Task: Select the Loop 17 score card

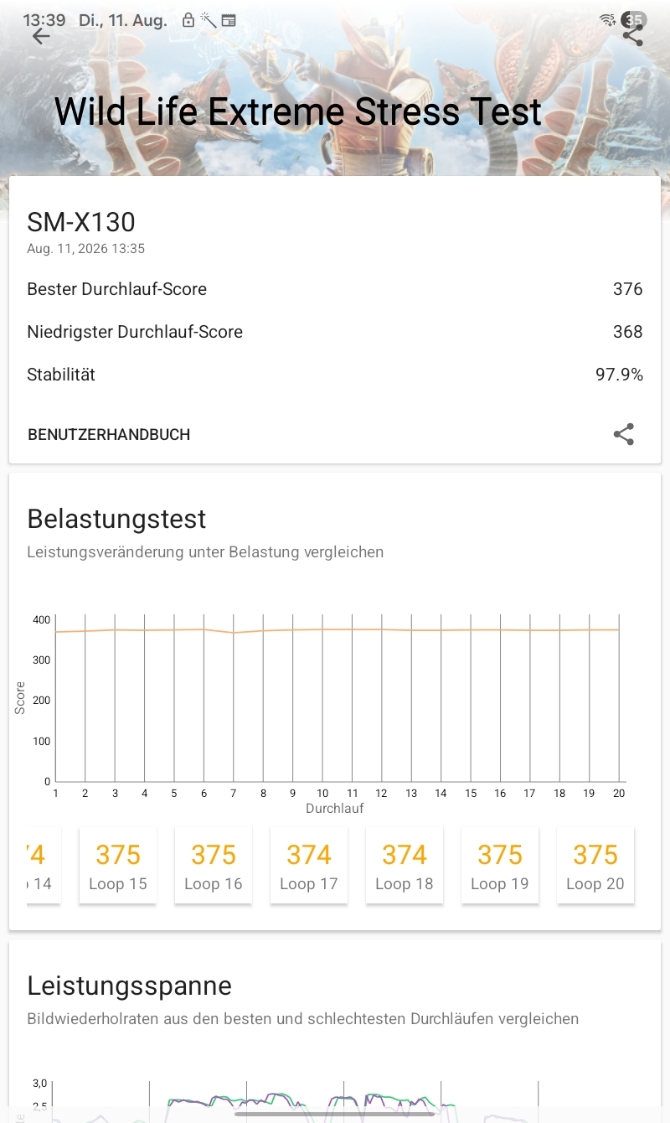Action: 309,866
